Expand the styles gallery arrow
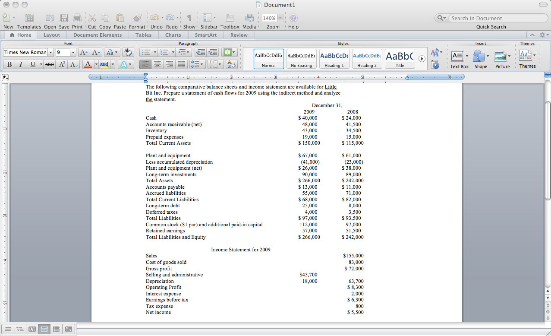This screenshot has width=551, height=336. coord(422,59)
